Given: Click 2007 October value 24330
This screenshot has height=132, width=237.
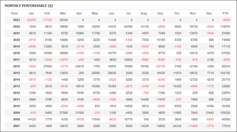Looking at the screenshot, I should pos(177,126).
